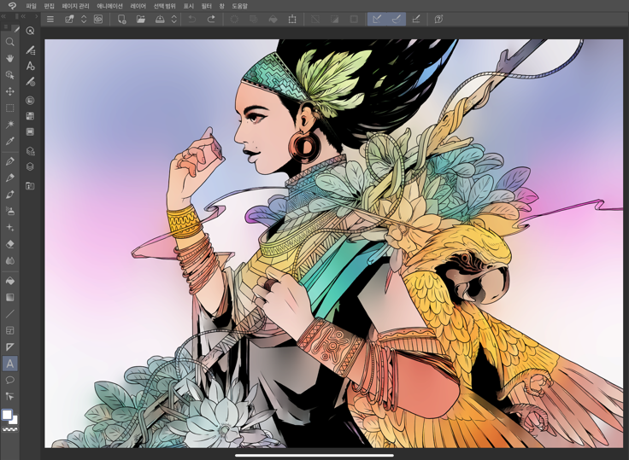This screenshot has height=460, width=629.
Task: Redo the last action
Action: [211, 20]
